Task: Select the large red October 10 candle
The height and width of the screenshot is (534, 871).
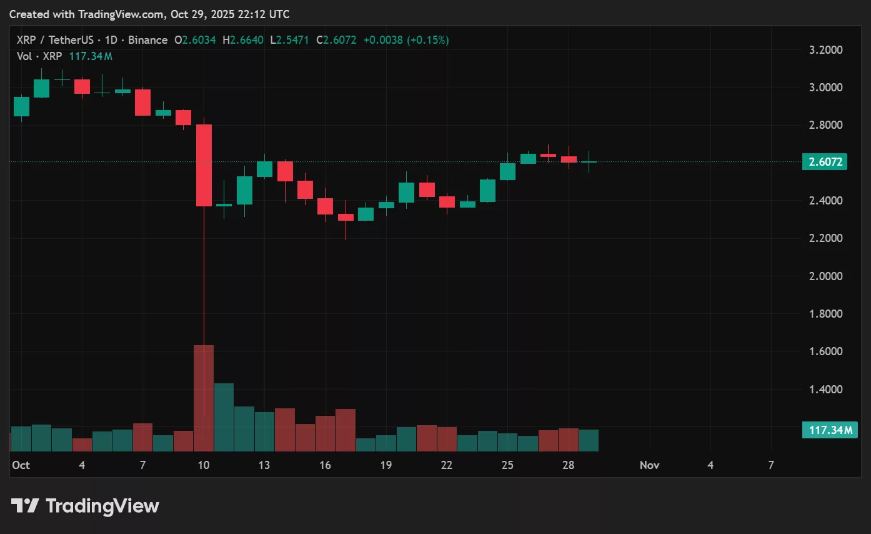Action: tap(204, 164)
